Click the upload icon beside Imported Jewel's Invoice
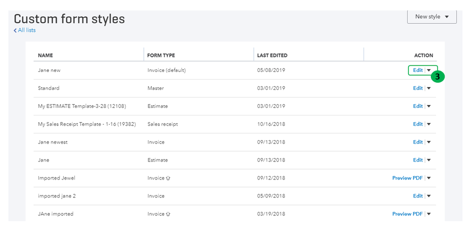474x240 pixels. (x=168, y=178)
